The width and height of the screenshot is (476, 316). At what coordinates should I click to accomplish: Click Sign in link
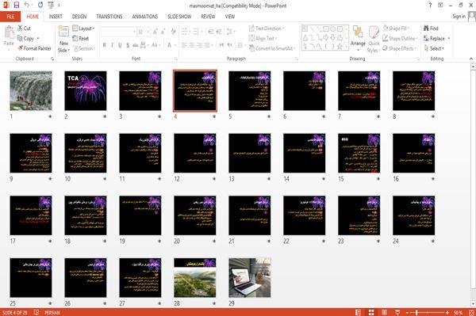459,17
